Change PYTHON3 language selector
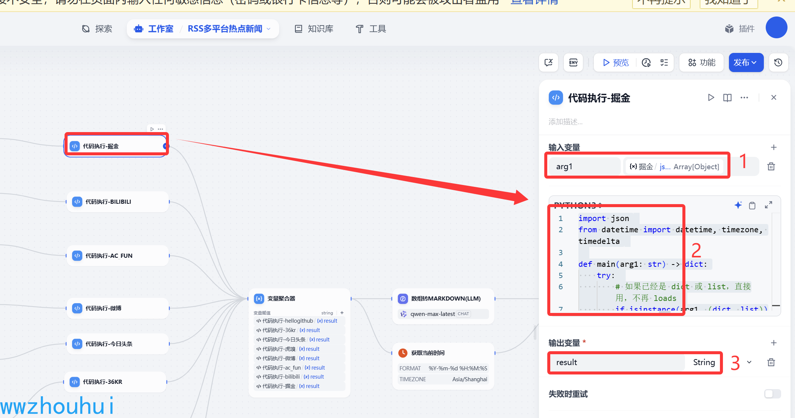Image resolution: width=795 pixels, height=418 pixels. pos(578,205)
